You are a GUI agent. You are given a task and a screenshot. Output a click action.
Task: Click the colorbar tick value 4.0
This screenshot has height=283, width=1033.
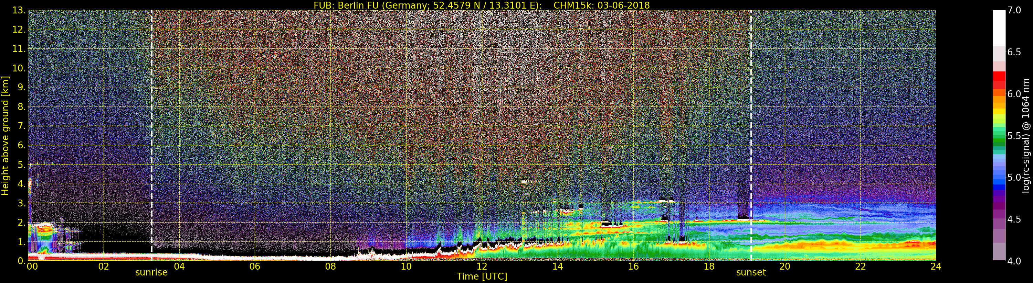1014,261
